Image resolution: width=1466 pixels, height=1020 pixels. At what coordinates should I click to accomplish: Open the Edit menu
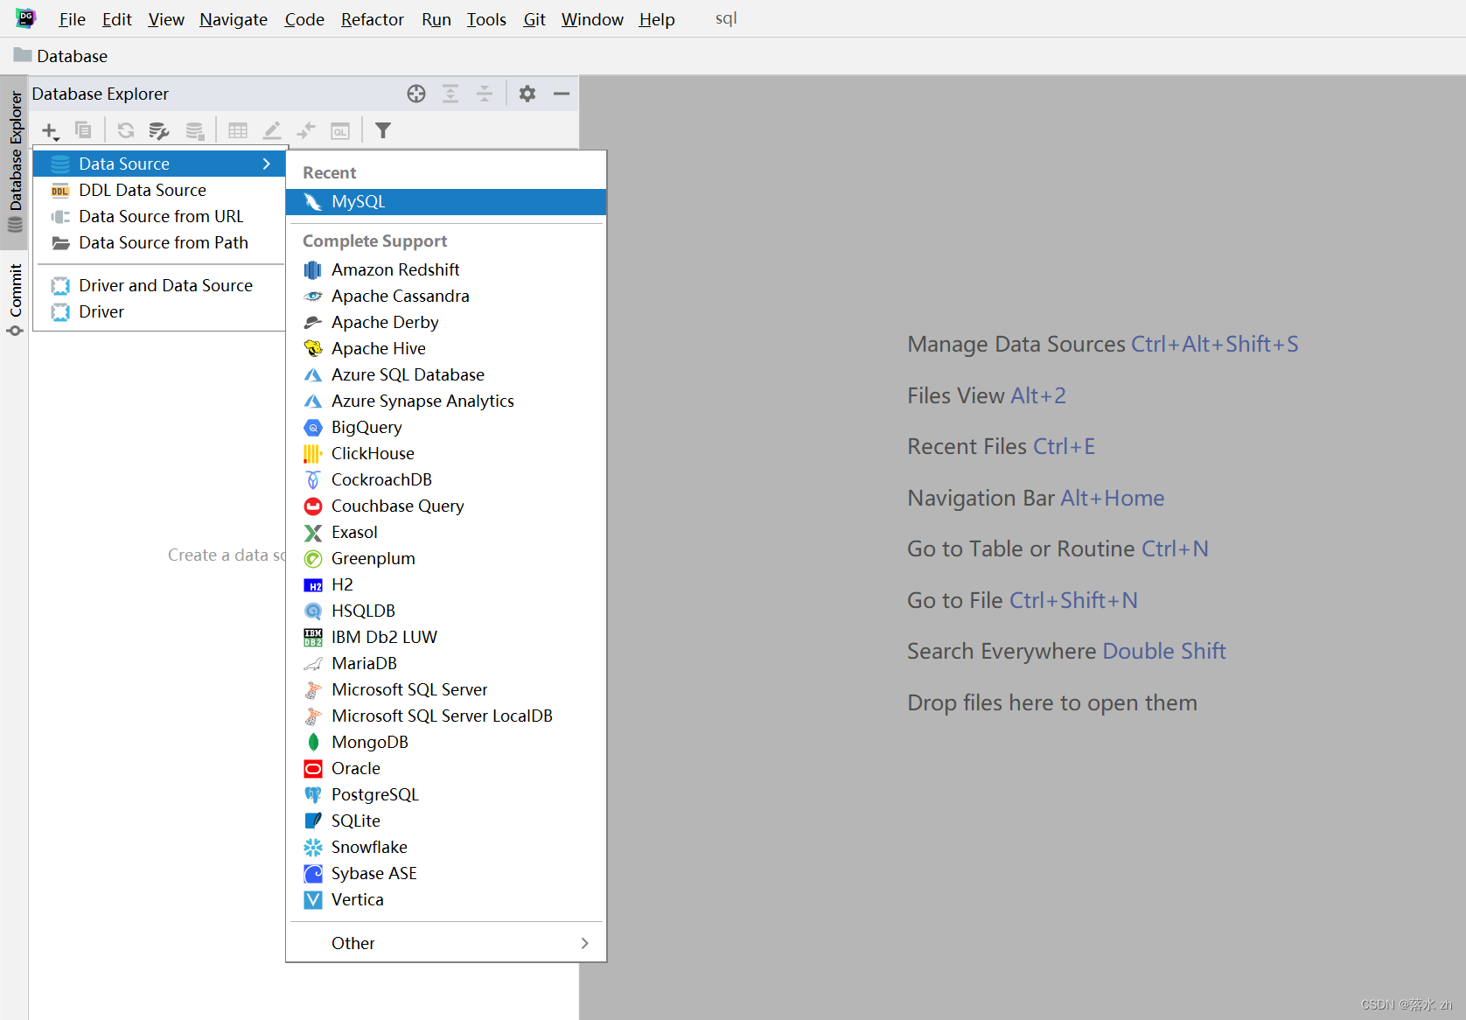[116, 19]
